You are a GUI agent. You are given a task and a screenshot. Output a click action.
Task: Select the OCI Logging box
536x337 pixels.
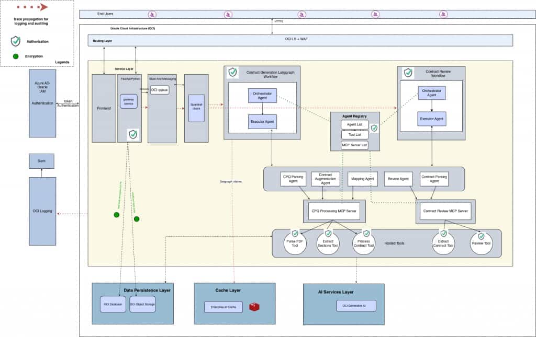42,211
